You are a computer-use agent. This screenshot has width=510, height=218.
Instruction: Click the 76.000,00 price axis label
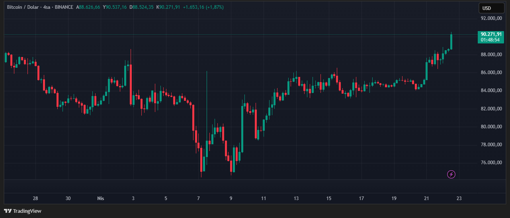coord(490,163)
